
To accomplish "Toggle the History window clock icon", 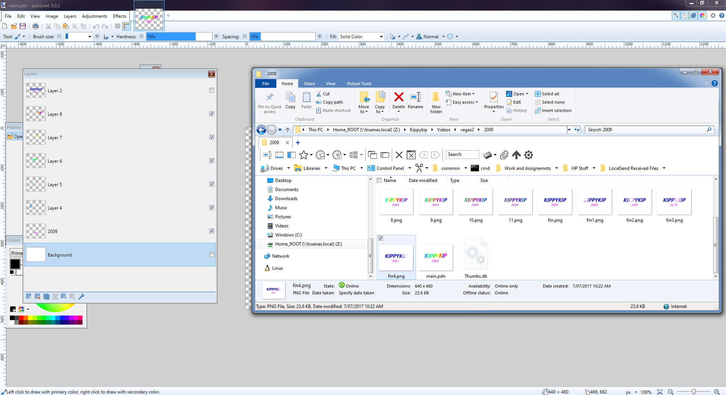I will tap(684, 16).
